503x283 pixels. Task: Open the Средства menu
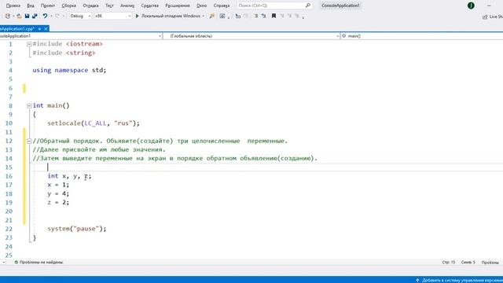pyautogui.click(x=150, y=6)
